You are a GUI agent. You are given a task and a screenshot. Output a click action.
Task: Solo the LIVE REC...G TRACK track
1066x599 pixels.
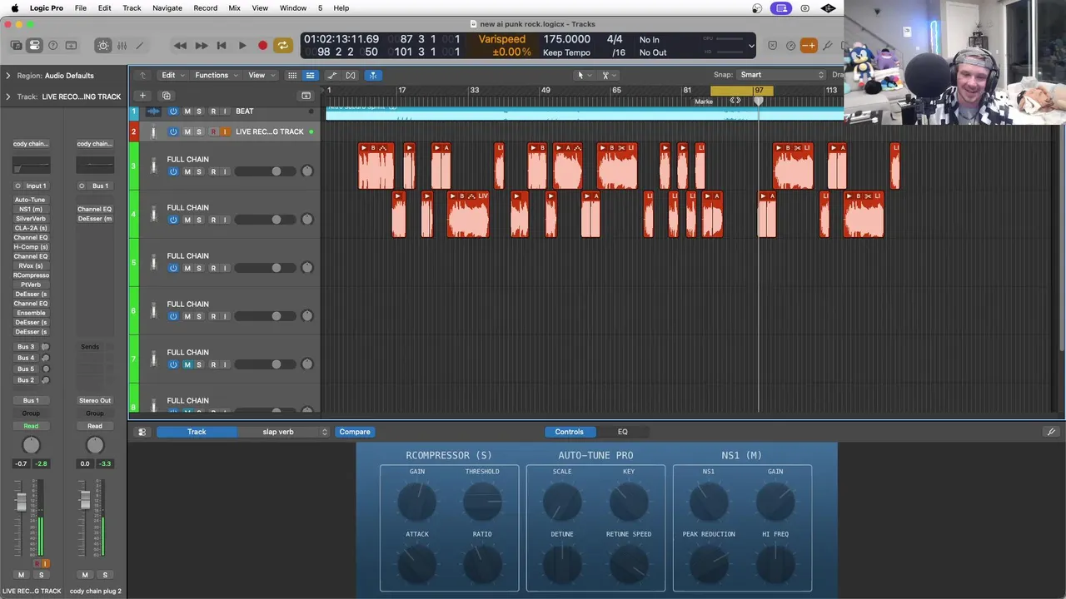click(x=198, y=131)
